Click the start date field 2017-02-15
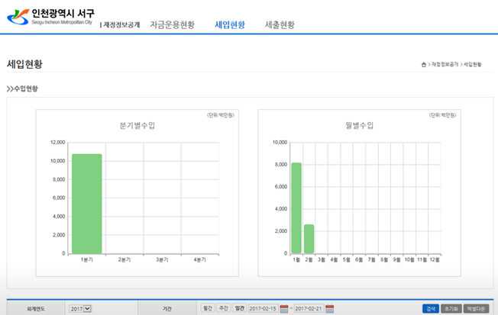This screenshot has height=315, width=498. pyautogui.click(x=263, y=308)
